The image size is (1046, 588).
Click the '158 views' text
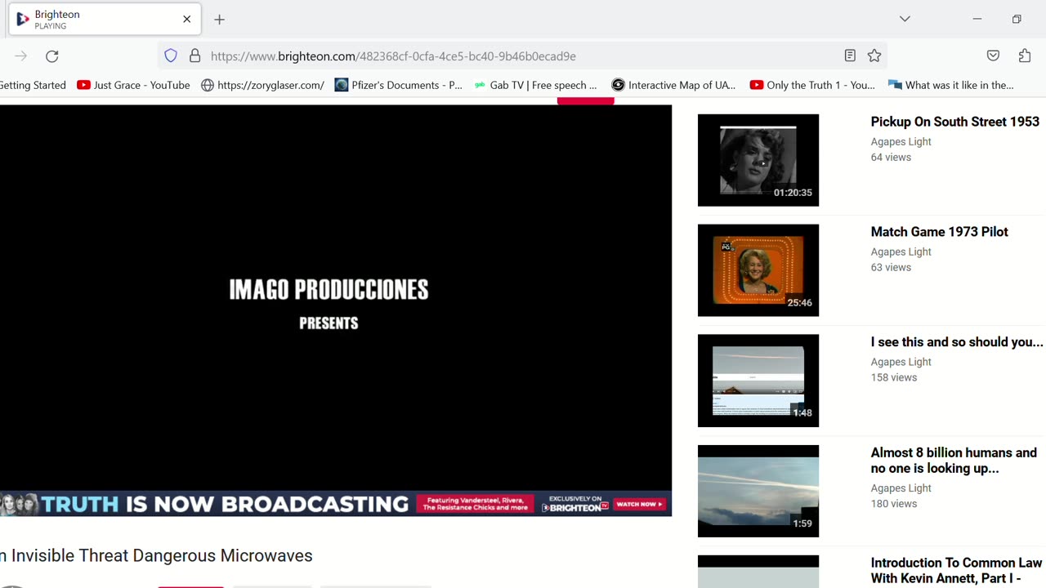point(893,377)
